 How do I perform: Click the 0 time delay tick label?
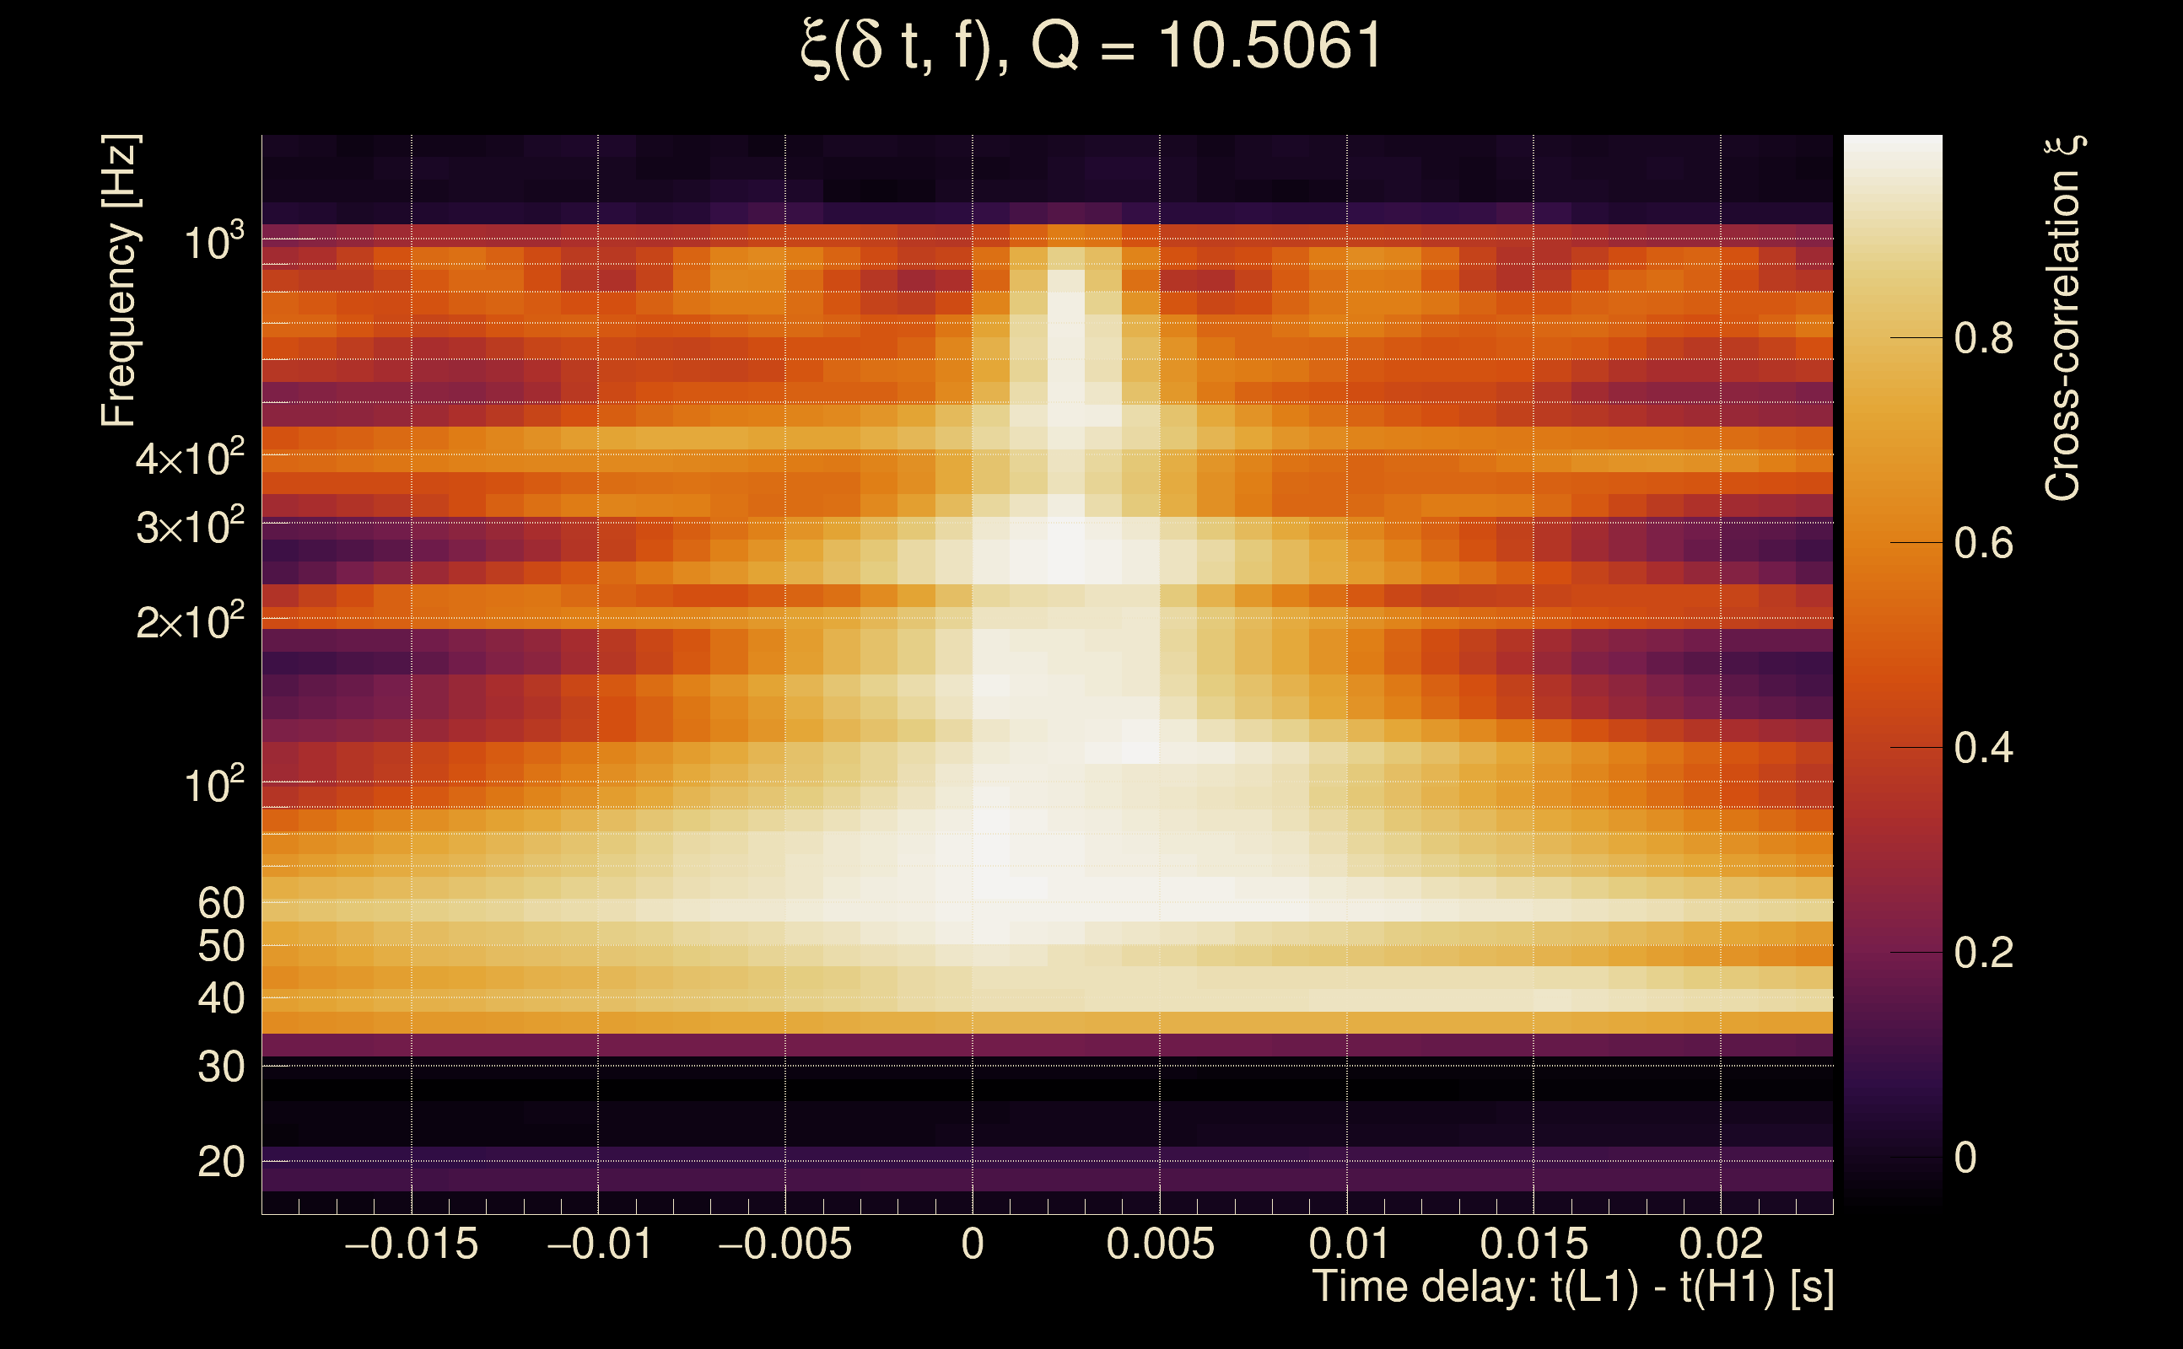973,1244
